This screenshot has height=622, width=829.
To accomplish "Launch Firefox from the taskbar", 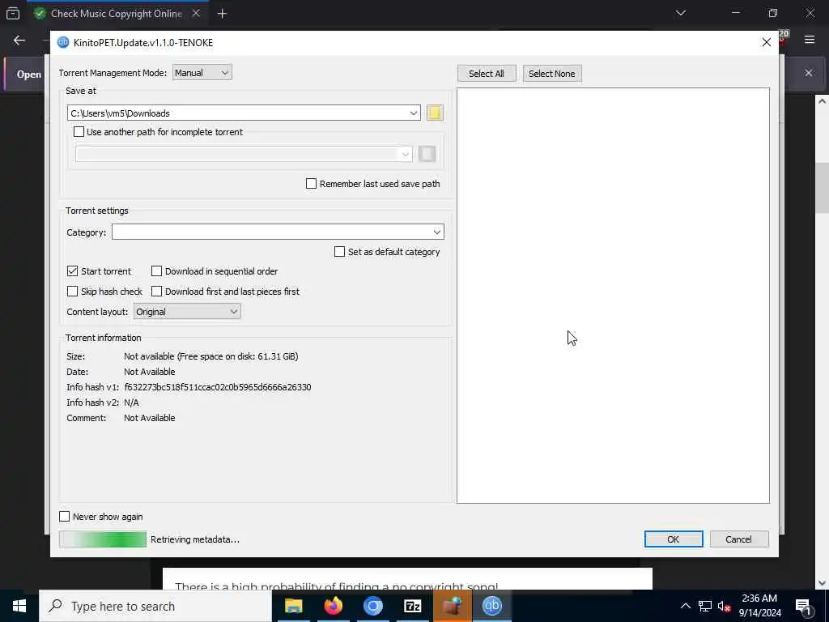I will point(333,606).
